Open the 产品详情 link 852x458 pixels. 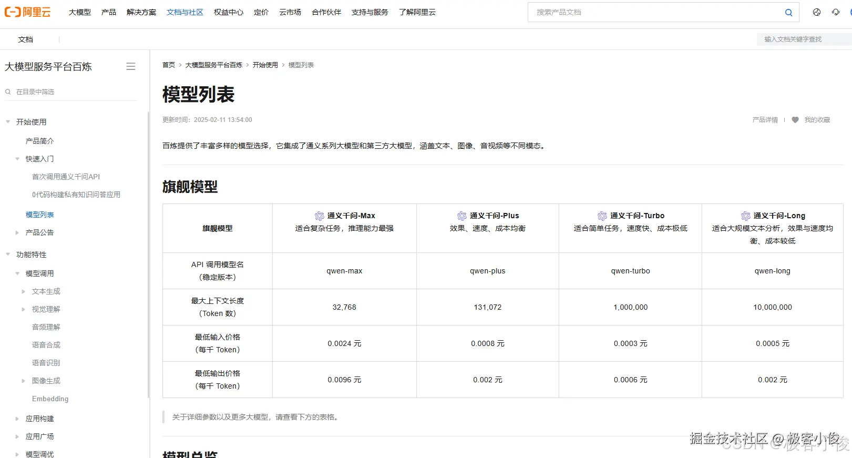[x=765, y=120]
